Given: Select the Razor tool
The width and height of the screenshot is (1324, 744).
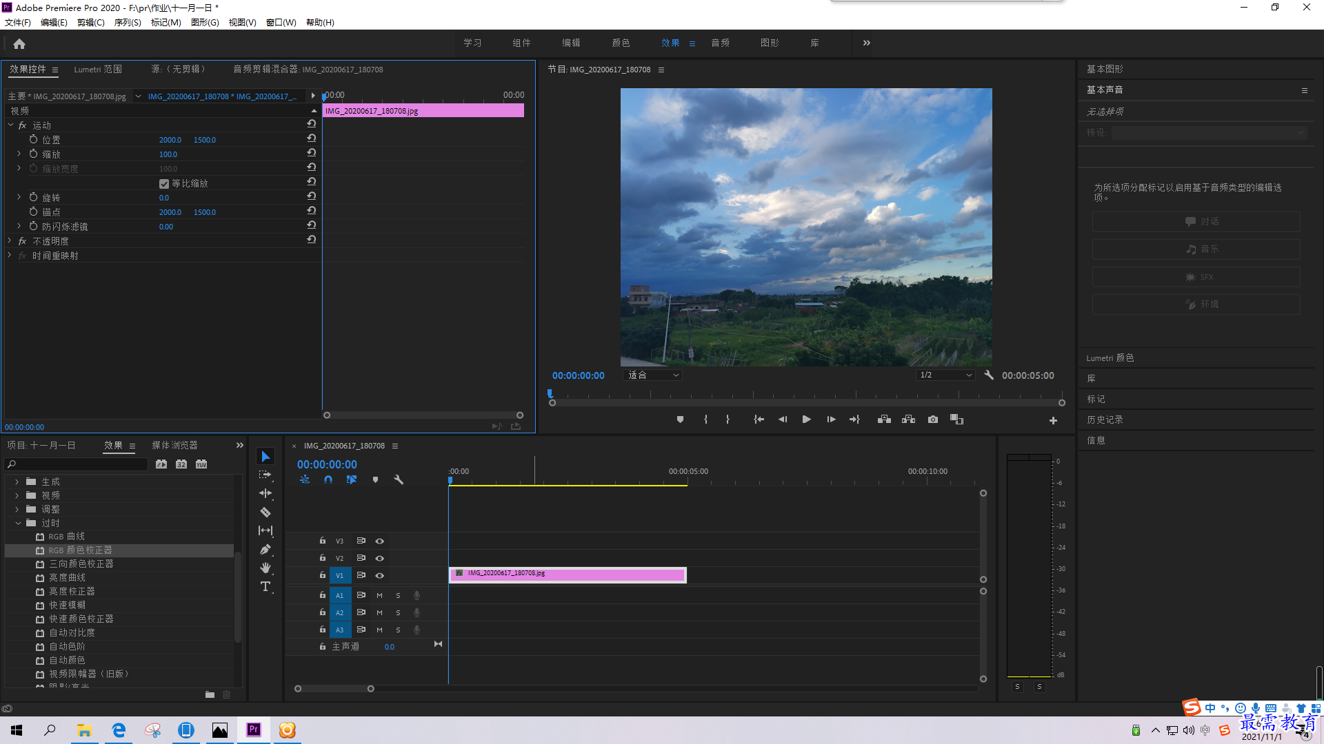Looking at the screenshot, I should point(265,512).
